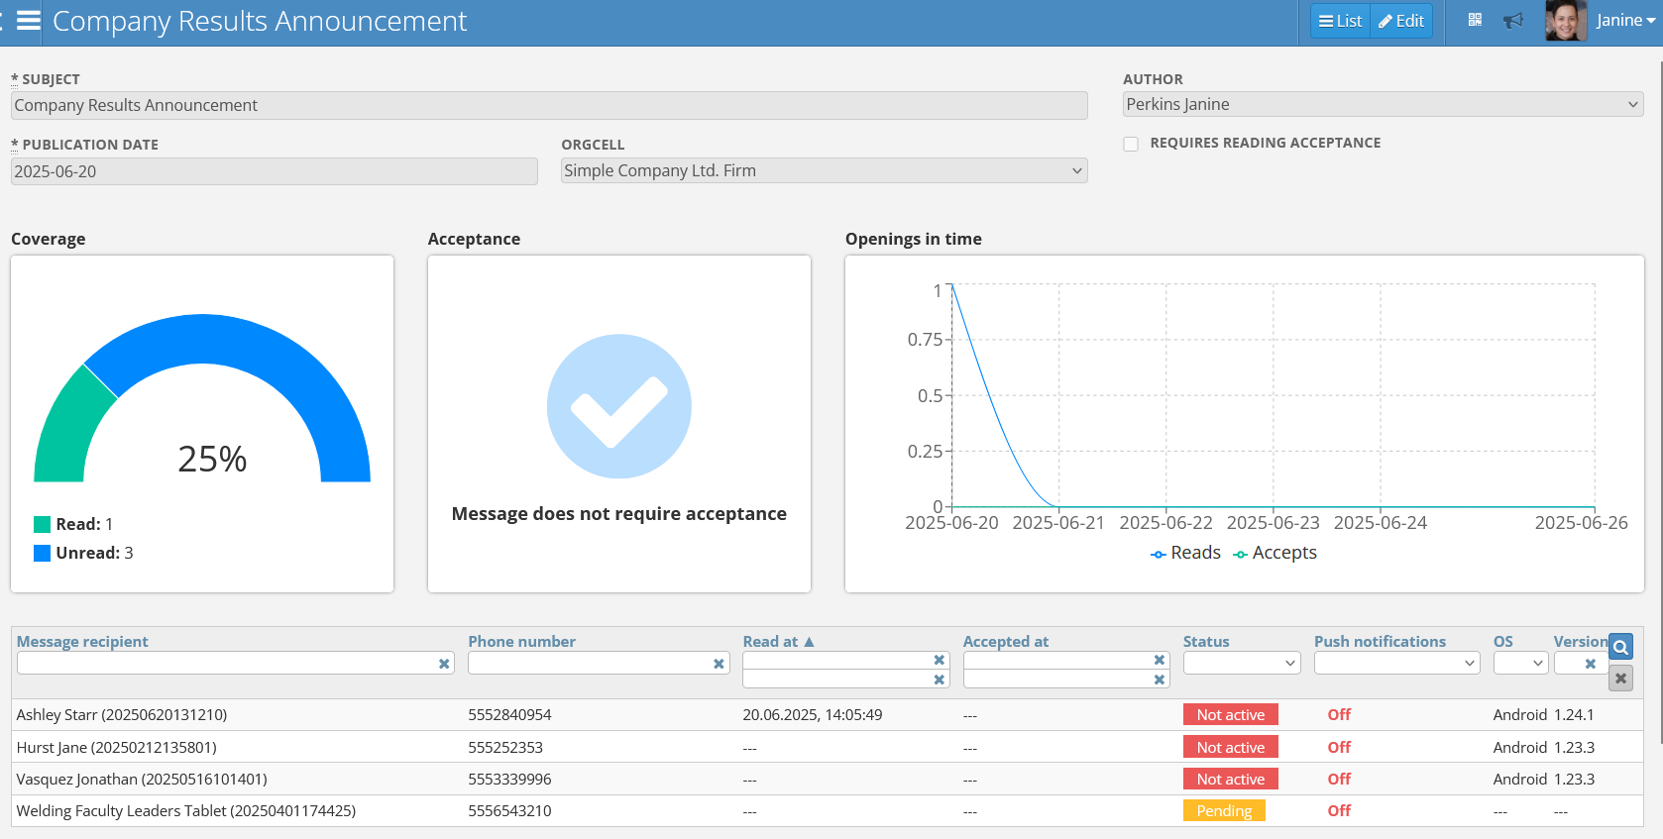The image size is (1663, 839).
Task: Open the Status filter dropdown
Action: [x=1241, y=664]
